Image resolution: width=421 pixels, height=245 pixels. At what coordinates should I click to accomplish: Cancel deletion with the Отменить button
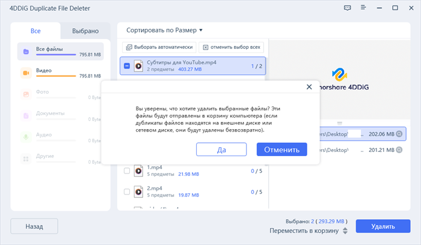pyautogui.click(x=281, y=150)
